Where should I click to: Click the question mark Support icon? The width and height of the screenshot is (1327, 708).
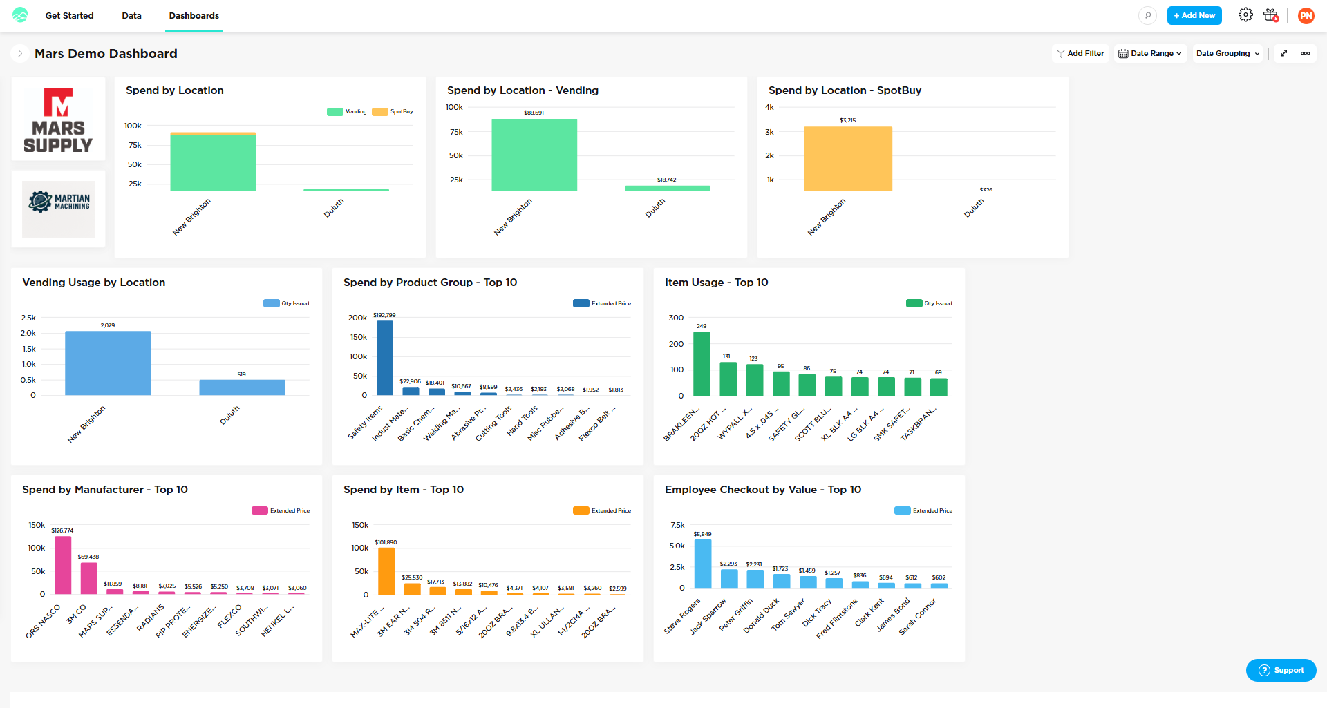(x=1264, y=670)
